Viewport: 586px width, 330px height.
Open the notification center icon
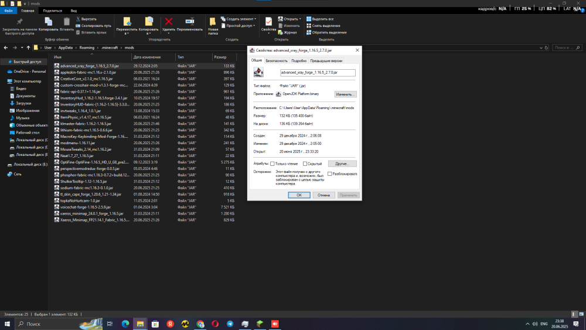576,324
